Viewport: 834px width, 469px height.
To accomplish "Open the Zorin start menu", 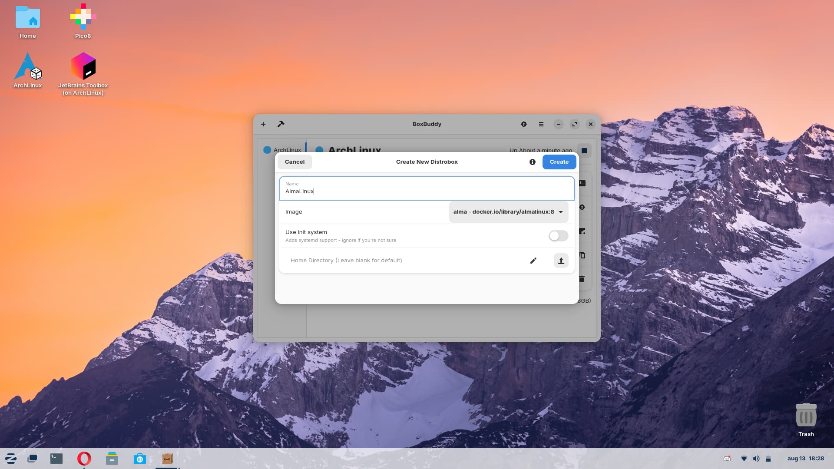I will click(x=11, y=459).
